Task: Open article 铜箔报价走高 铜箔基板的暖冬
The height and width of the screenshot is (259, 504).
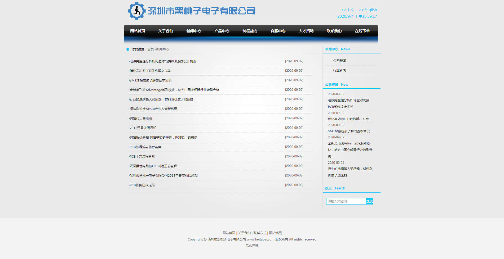Action: [x=163, y=138]
